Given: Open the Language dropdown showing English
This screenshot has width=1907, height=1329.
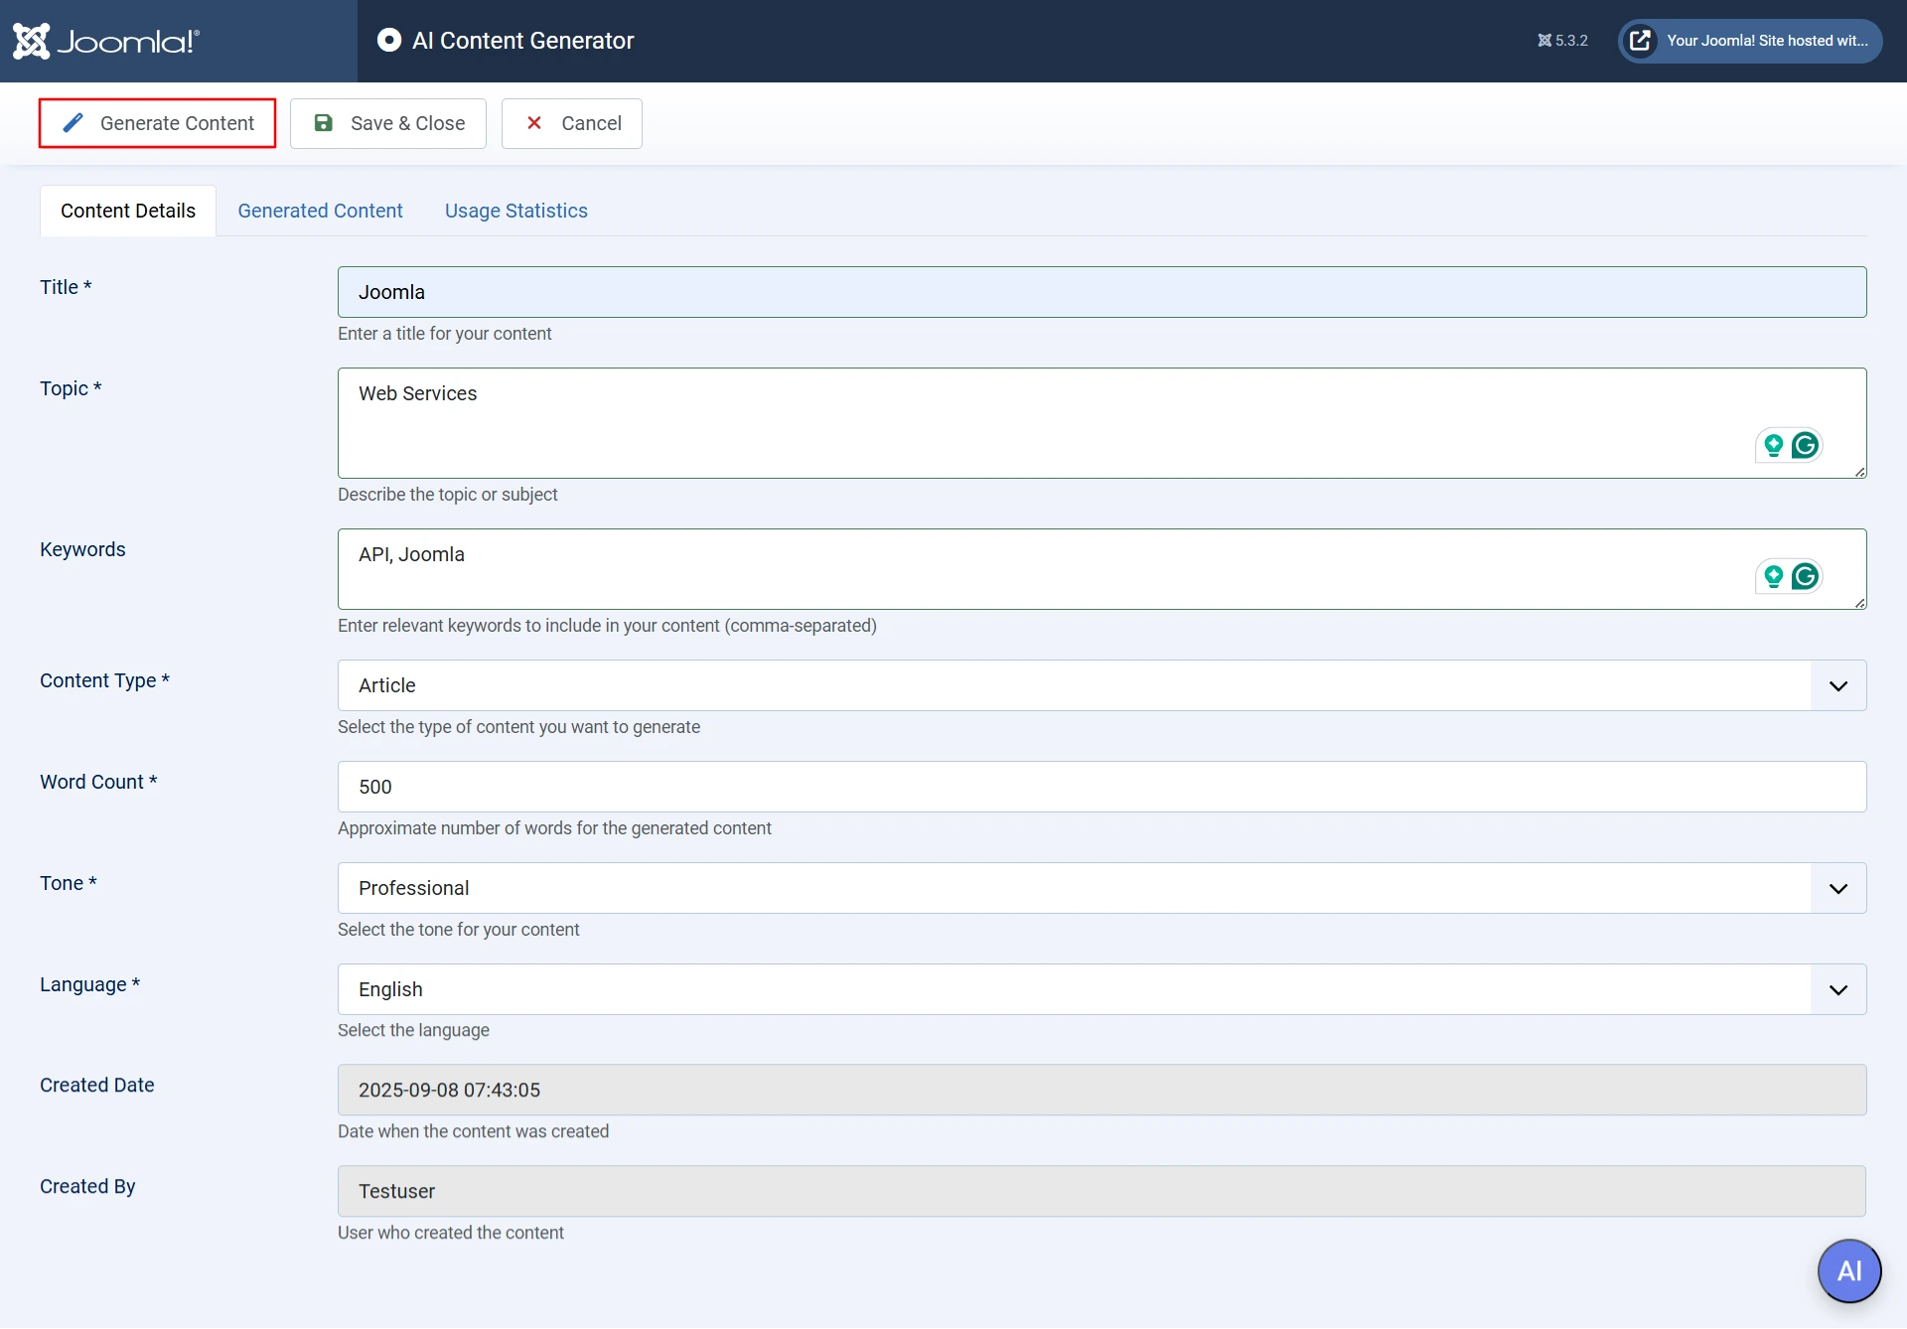Looking at the screenshot, I should pyautogui.click(x=1102, y=989).
